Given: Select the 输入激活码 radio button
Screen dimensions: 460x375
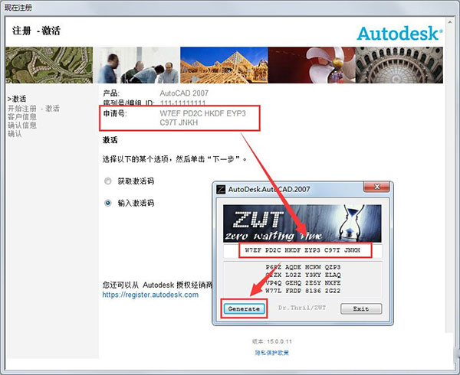Looking at the screenshot, I should [107, 203].
